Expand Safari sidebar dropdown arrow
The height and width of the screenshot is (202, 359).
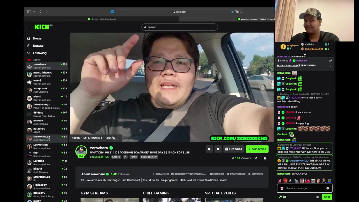pos(34,12)
